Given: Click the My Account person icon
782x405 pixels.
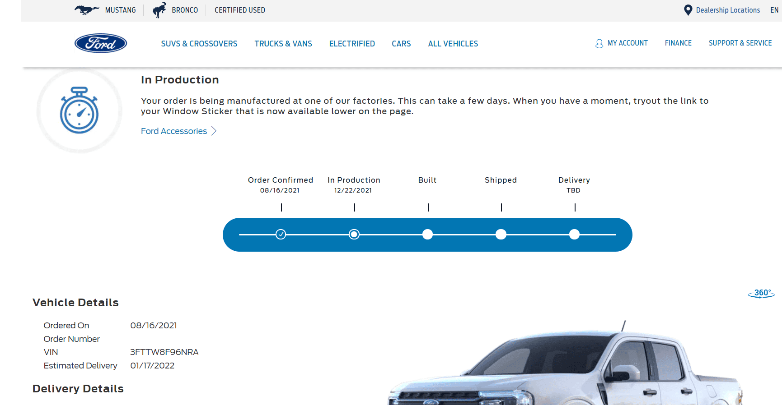Looking at the screenshot, I should (x=599, y=43).
